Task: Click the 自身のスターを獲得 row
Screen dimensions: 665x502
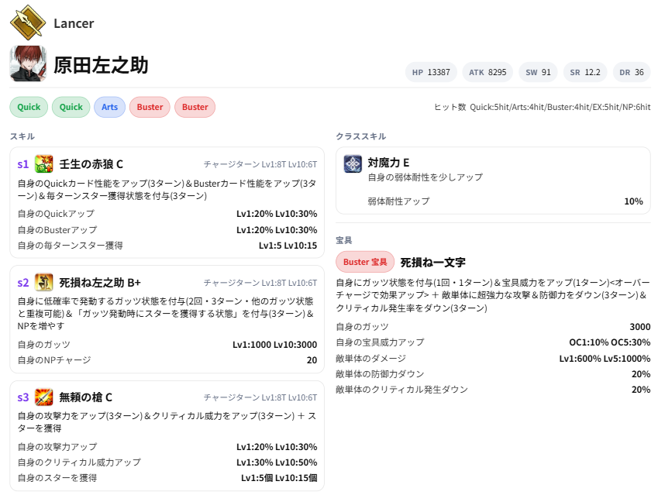Action: (167, 478)
